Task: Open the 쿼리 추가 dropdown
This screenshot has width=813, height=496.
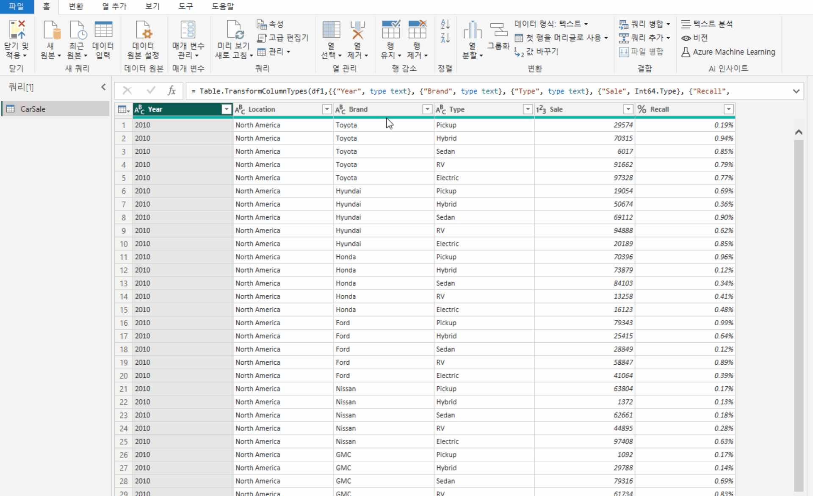Action: [645, 38]
